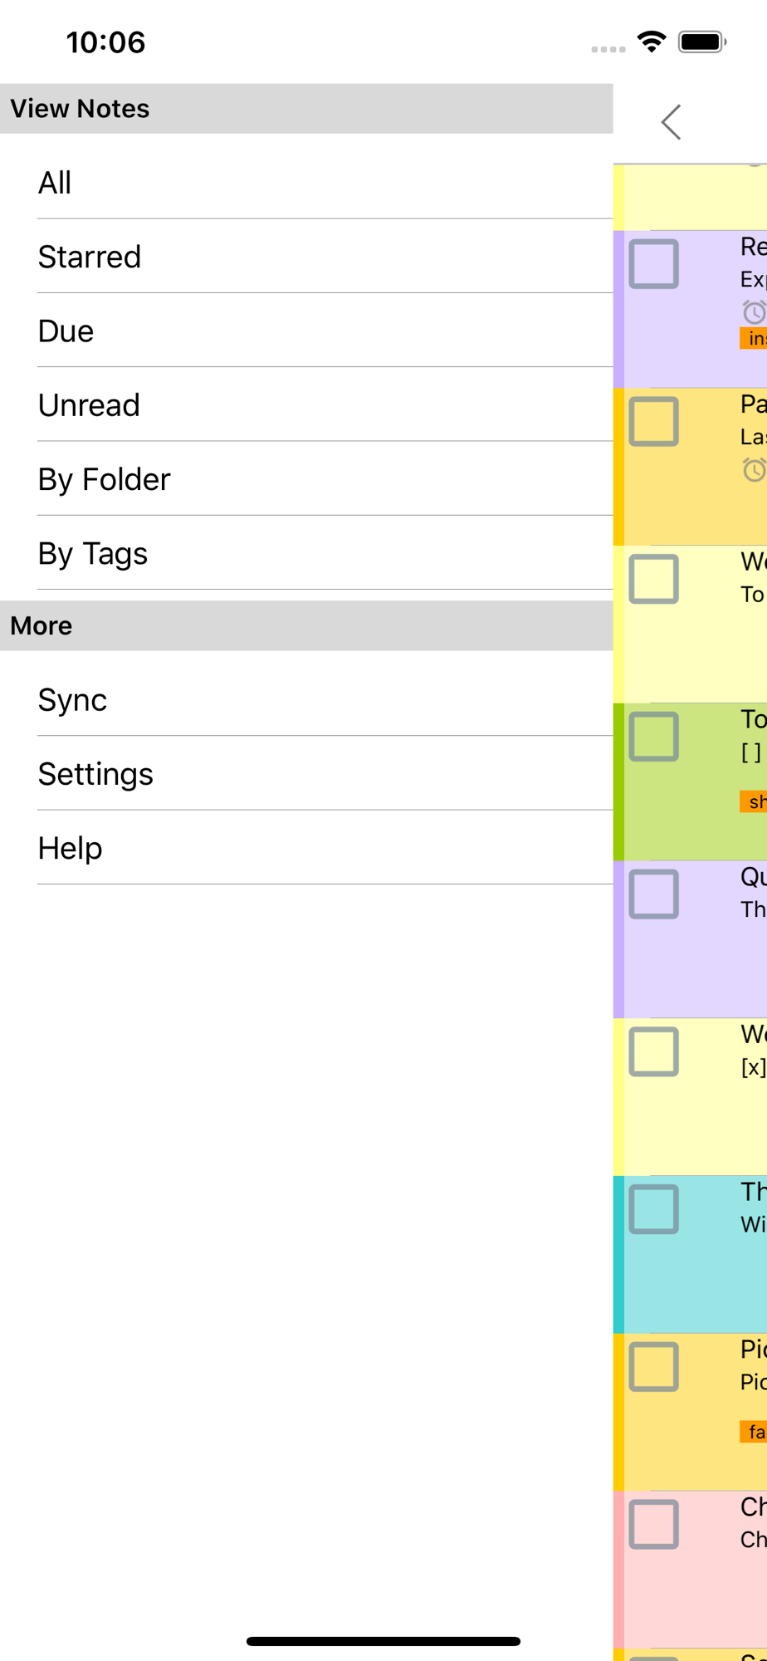Click alarm clock icon on purple note
The width and height of the screenshot is (767, 1661).
click(x=754, y=312)
